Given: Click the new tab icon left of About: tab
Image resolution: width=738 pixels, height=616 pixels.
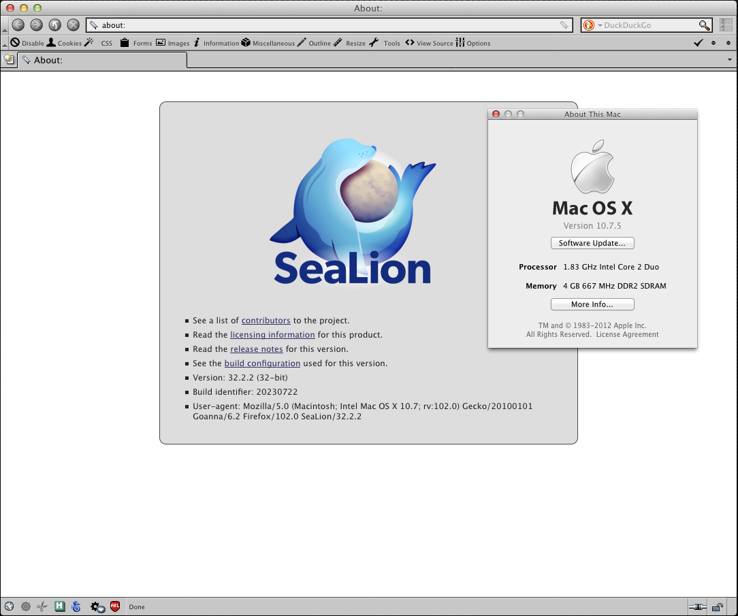Looking at the screenshot, I should point(8,59).
